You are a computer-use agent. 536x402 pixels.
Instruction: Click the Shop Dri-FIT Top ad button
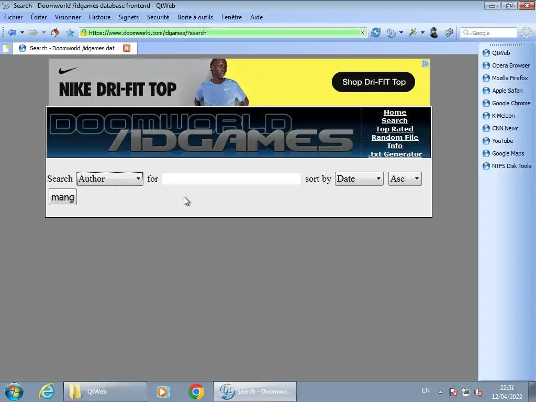click(x=373, y=82)
